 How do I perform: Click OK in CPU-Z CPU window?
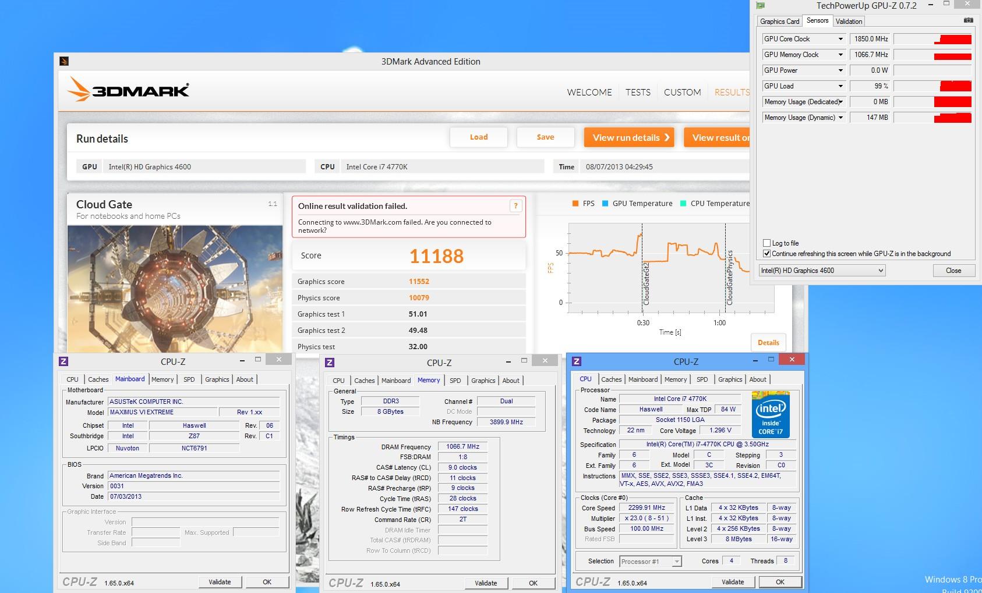[x=780, y=582]
